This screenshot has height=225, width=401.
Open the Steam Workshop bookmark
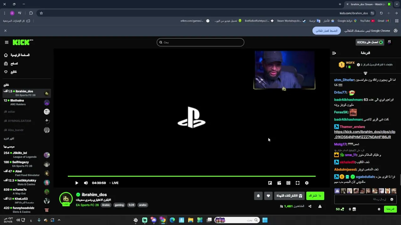(x=291, y=21)
